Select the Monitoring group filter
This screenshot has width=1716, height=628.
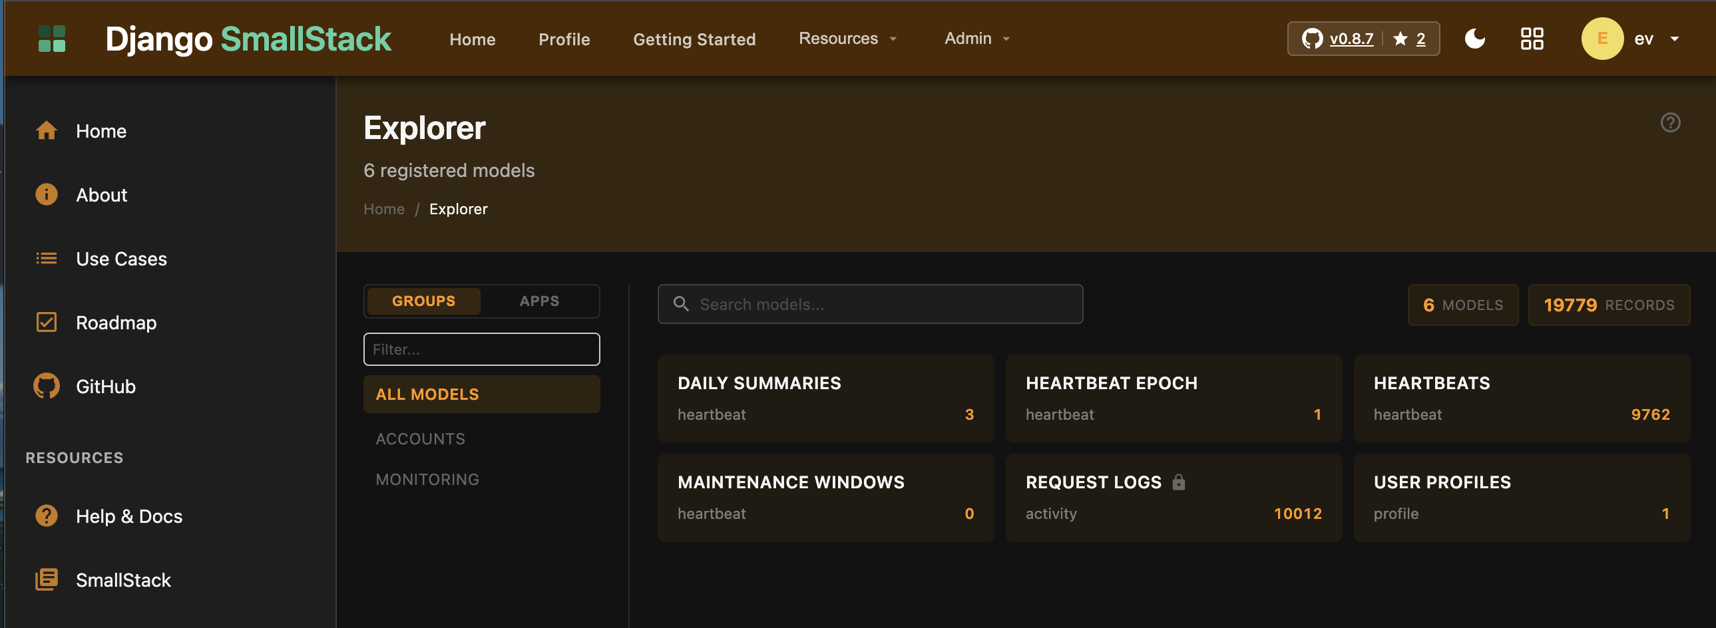coord(427,480)
